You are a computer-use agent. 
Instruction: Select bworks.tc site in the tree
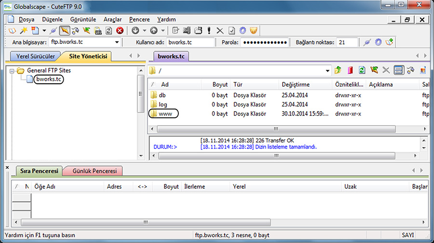pos(48,79)
